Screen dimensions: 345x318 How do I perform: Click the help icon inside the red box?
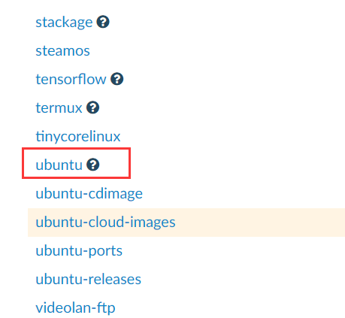coord(93,165)
